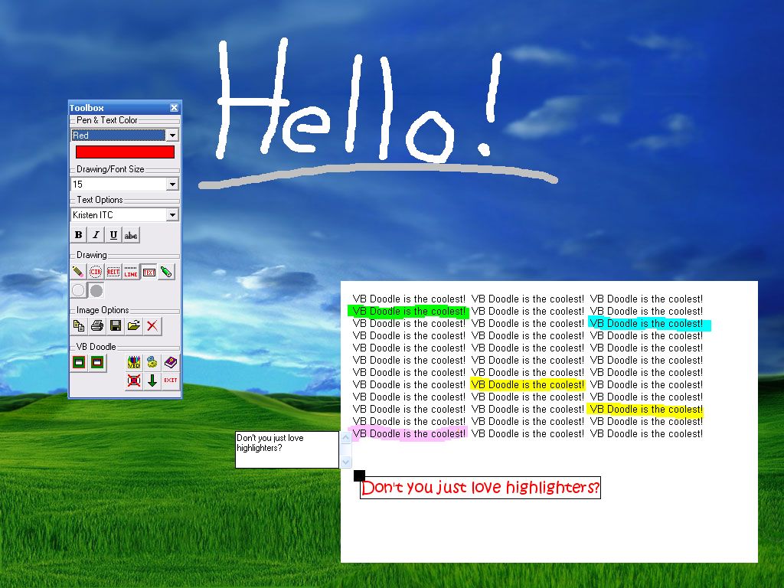Viewport: 784px width, 588px height.
Task: Click the VBD crayons icon
Action: [133, 362]
